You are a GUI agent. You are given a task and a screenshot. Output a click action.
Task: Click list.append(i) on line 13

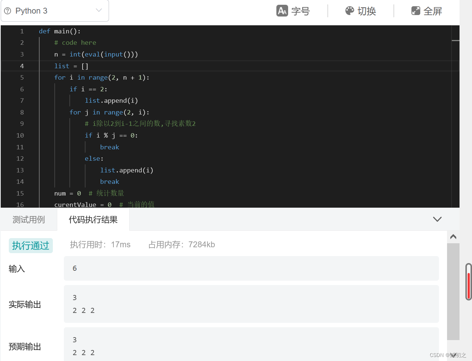click(127, 170)
